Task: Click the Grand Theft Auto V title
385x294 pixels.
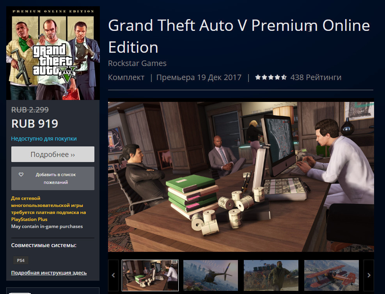Action: click(x=239, y=36)
